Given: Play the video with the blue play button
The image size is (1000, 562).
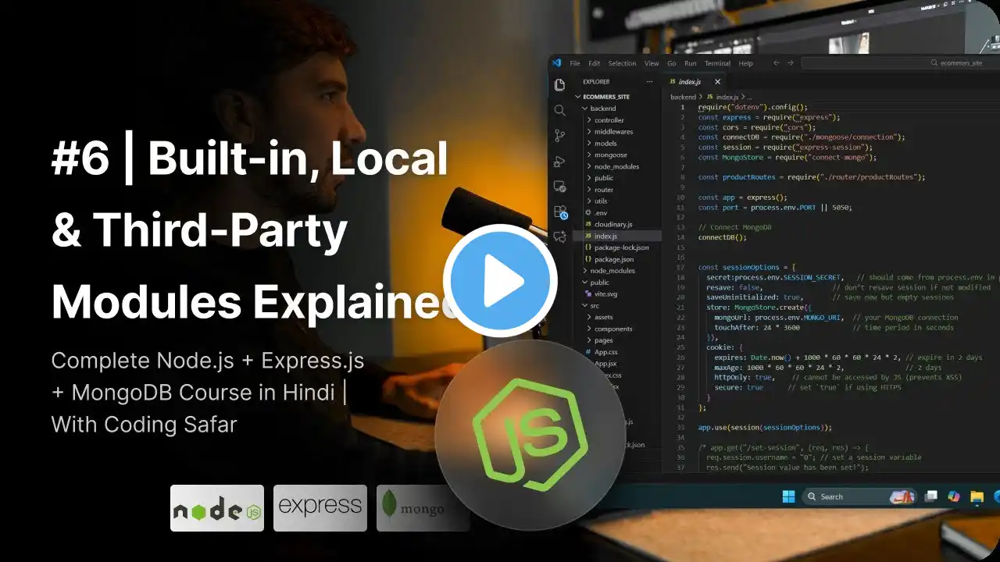Looking at the screenshot, I should [500, 280].
